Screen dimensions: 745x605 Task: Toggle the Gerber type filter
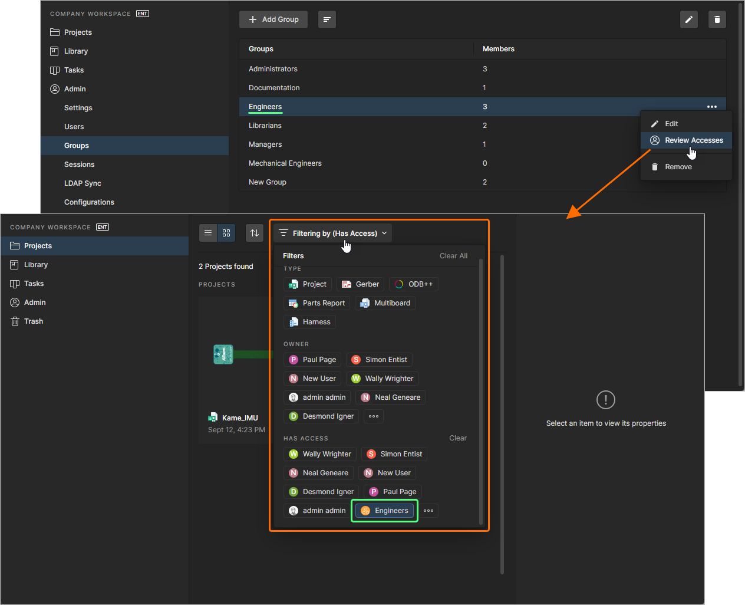361,284
